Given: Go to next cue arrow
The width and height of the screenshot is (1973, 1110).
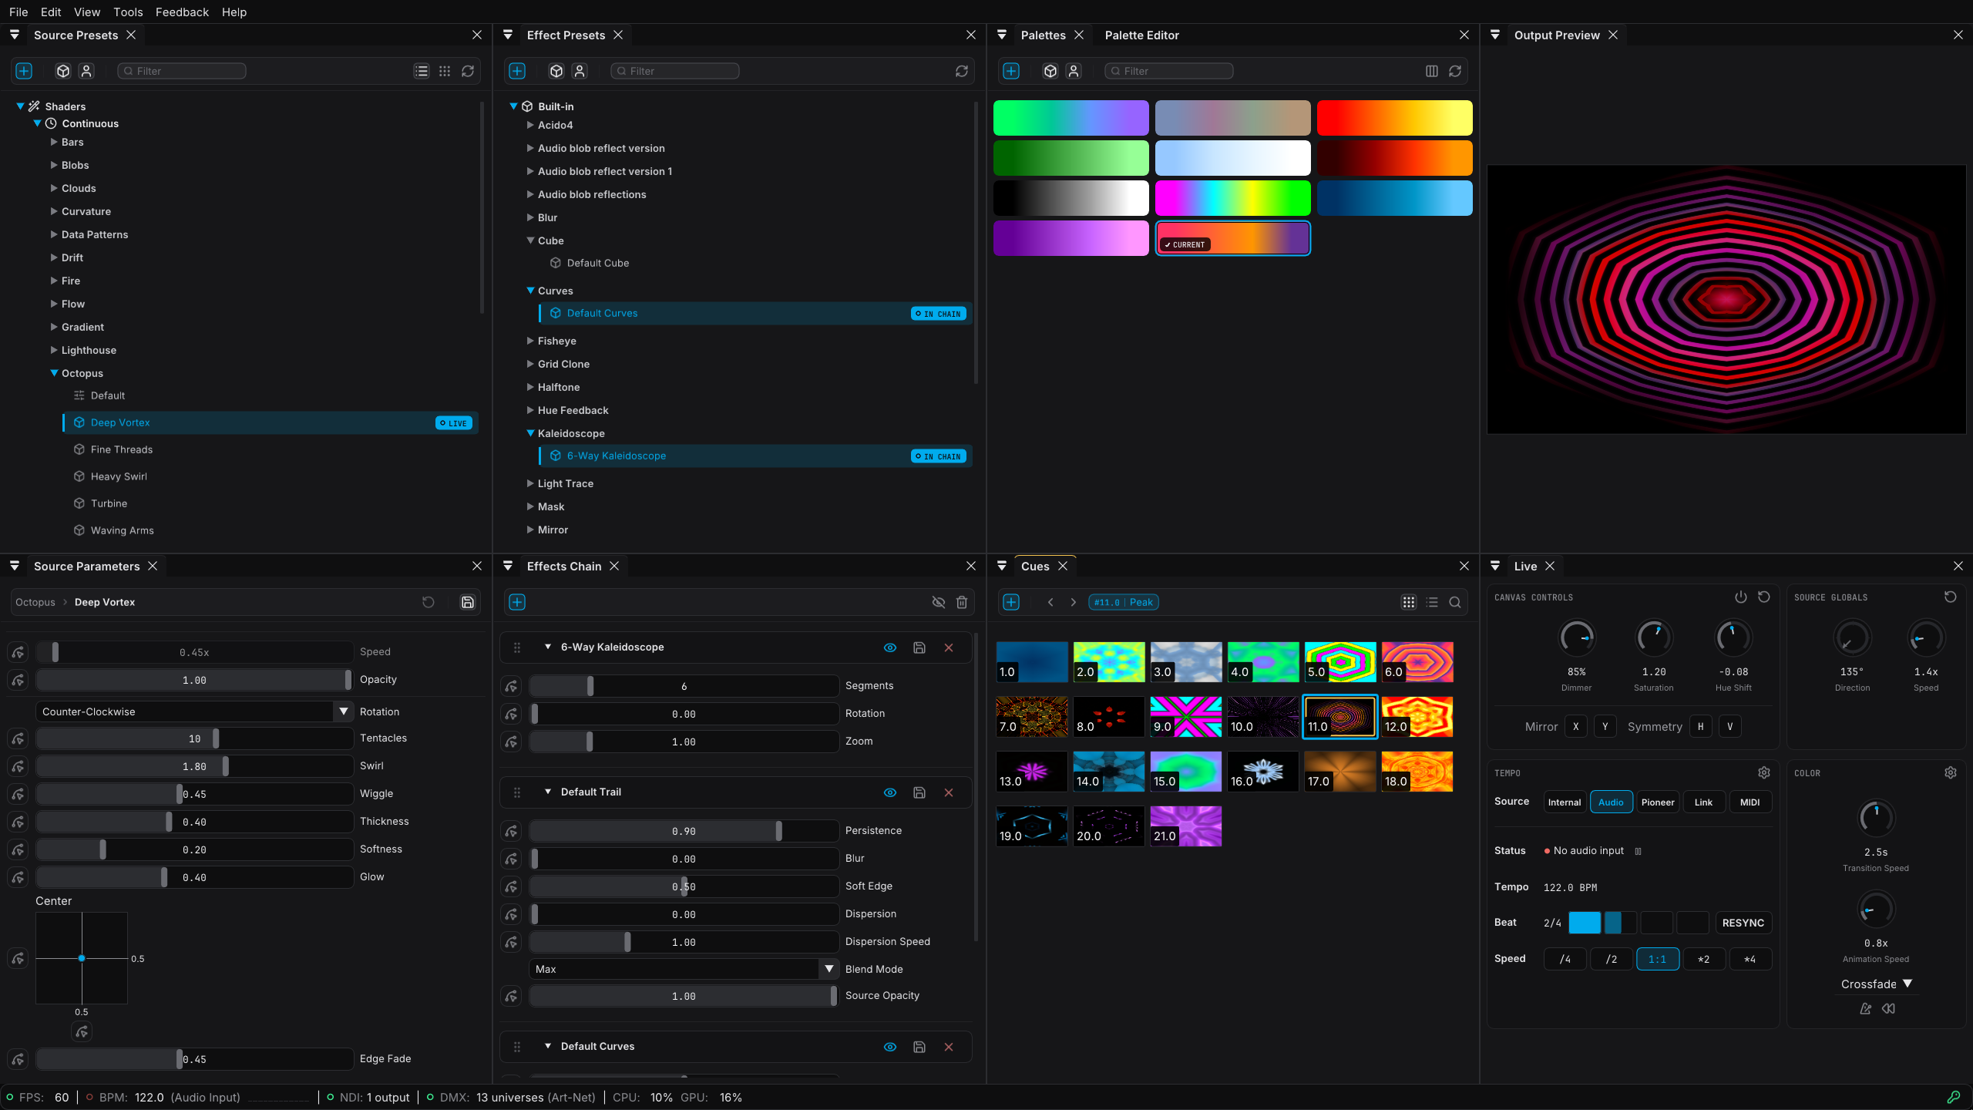Looking at the screenshot, I should 1073,602.
